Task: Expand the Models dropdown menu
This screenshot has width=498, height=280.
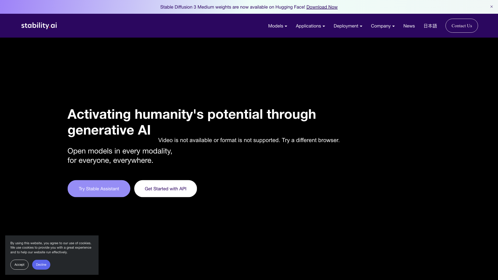Action: click(x=278, y=26)
